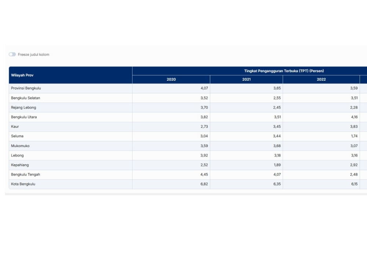Select Kepahiang 2021 value 1,89
This screenshot has height=275, width=367.
tap(277, 165)
